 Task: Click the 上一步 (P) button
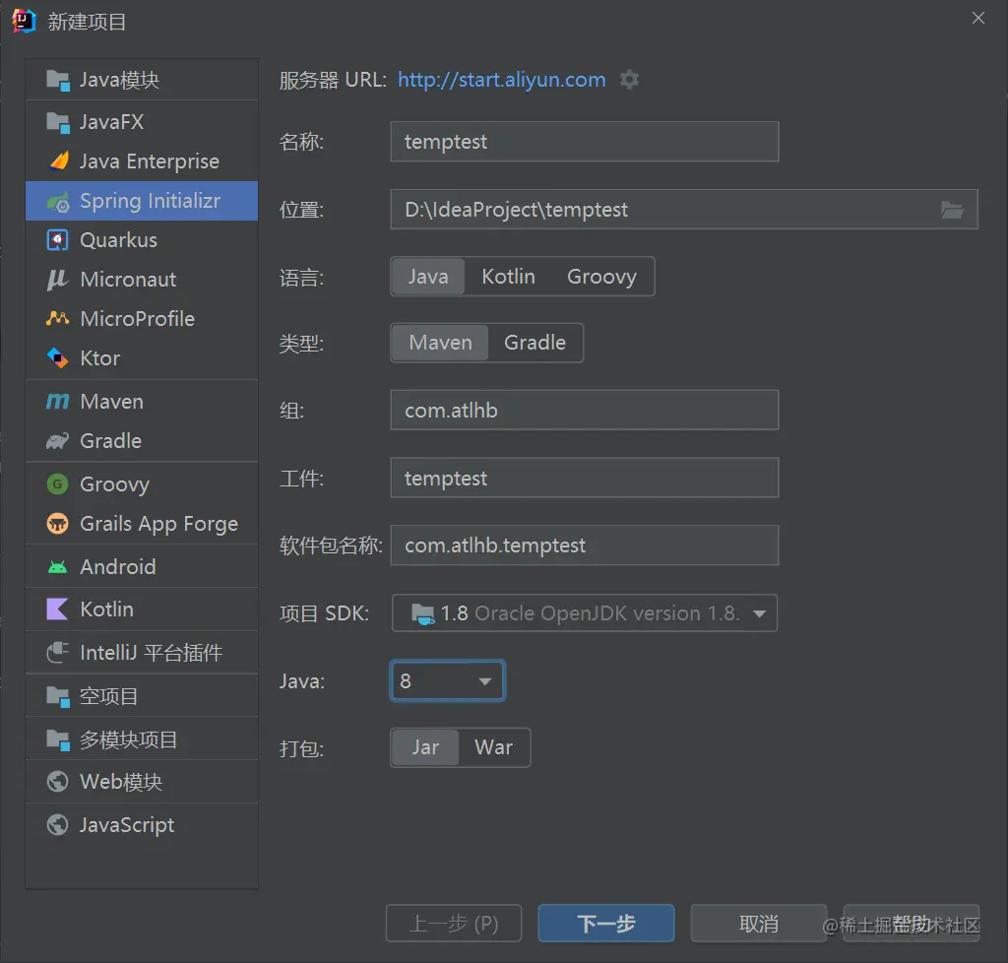454,924
